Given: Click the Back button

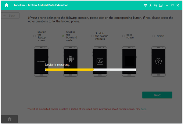Looking at the screenshot, I should pyautogui.click(x=10, y=15).
